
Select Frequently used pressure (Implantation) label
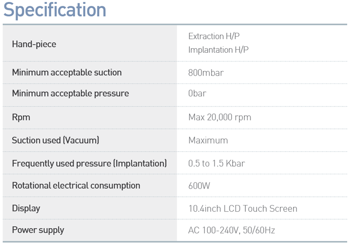point(89,164)
